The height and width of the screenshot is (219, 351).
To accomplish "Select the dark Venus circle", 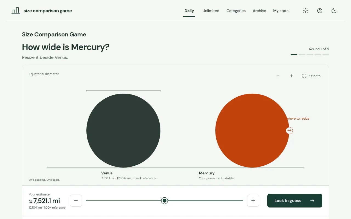I will (123, 131).
